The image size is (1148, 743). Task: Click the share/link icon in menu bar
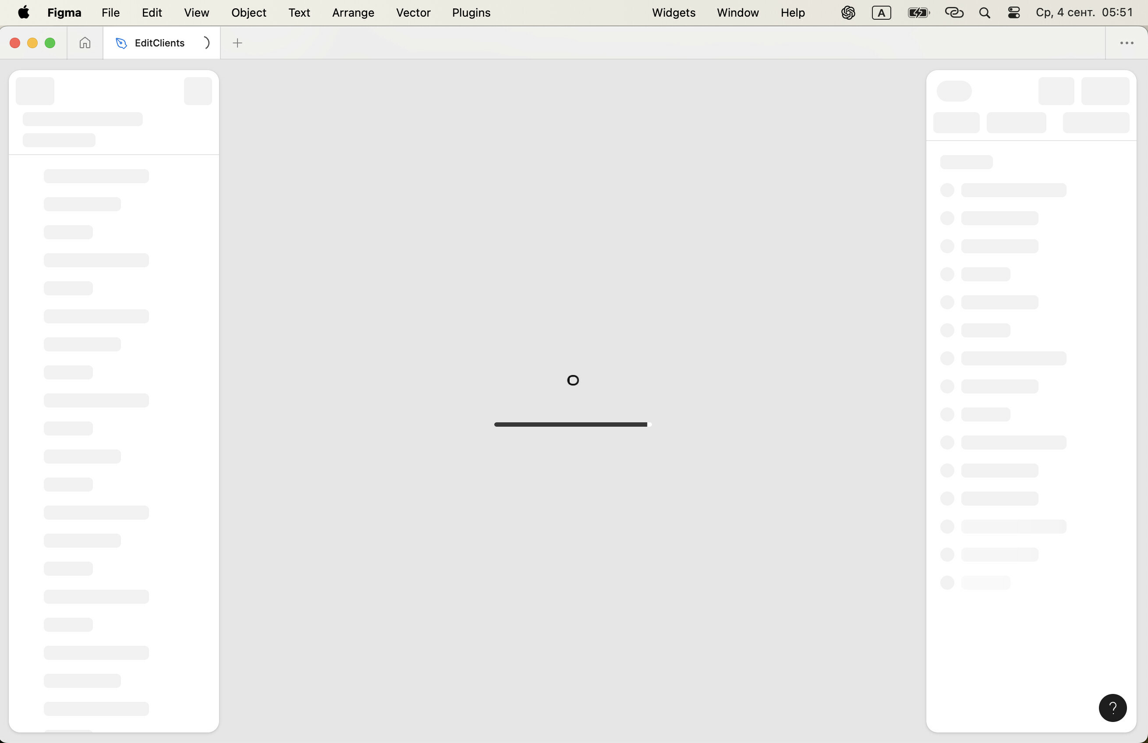click(954, 13)
